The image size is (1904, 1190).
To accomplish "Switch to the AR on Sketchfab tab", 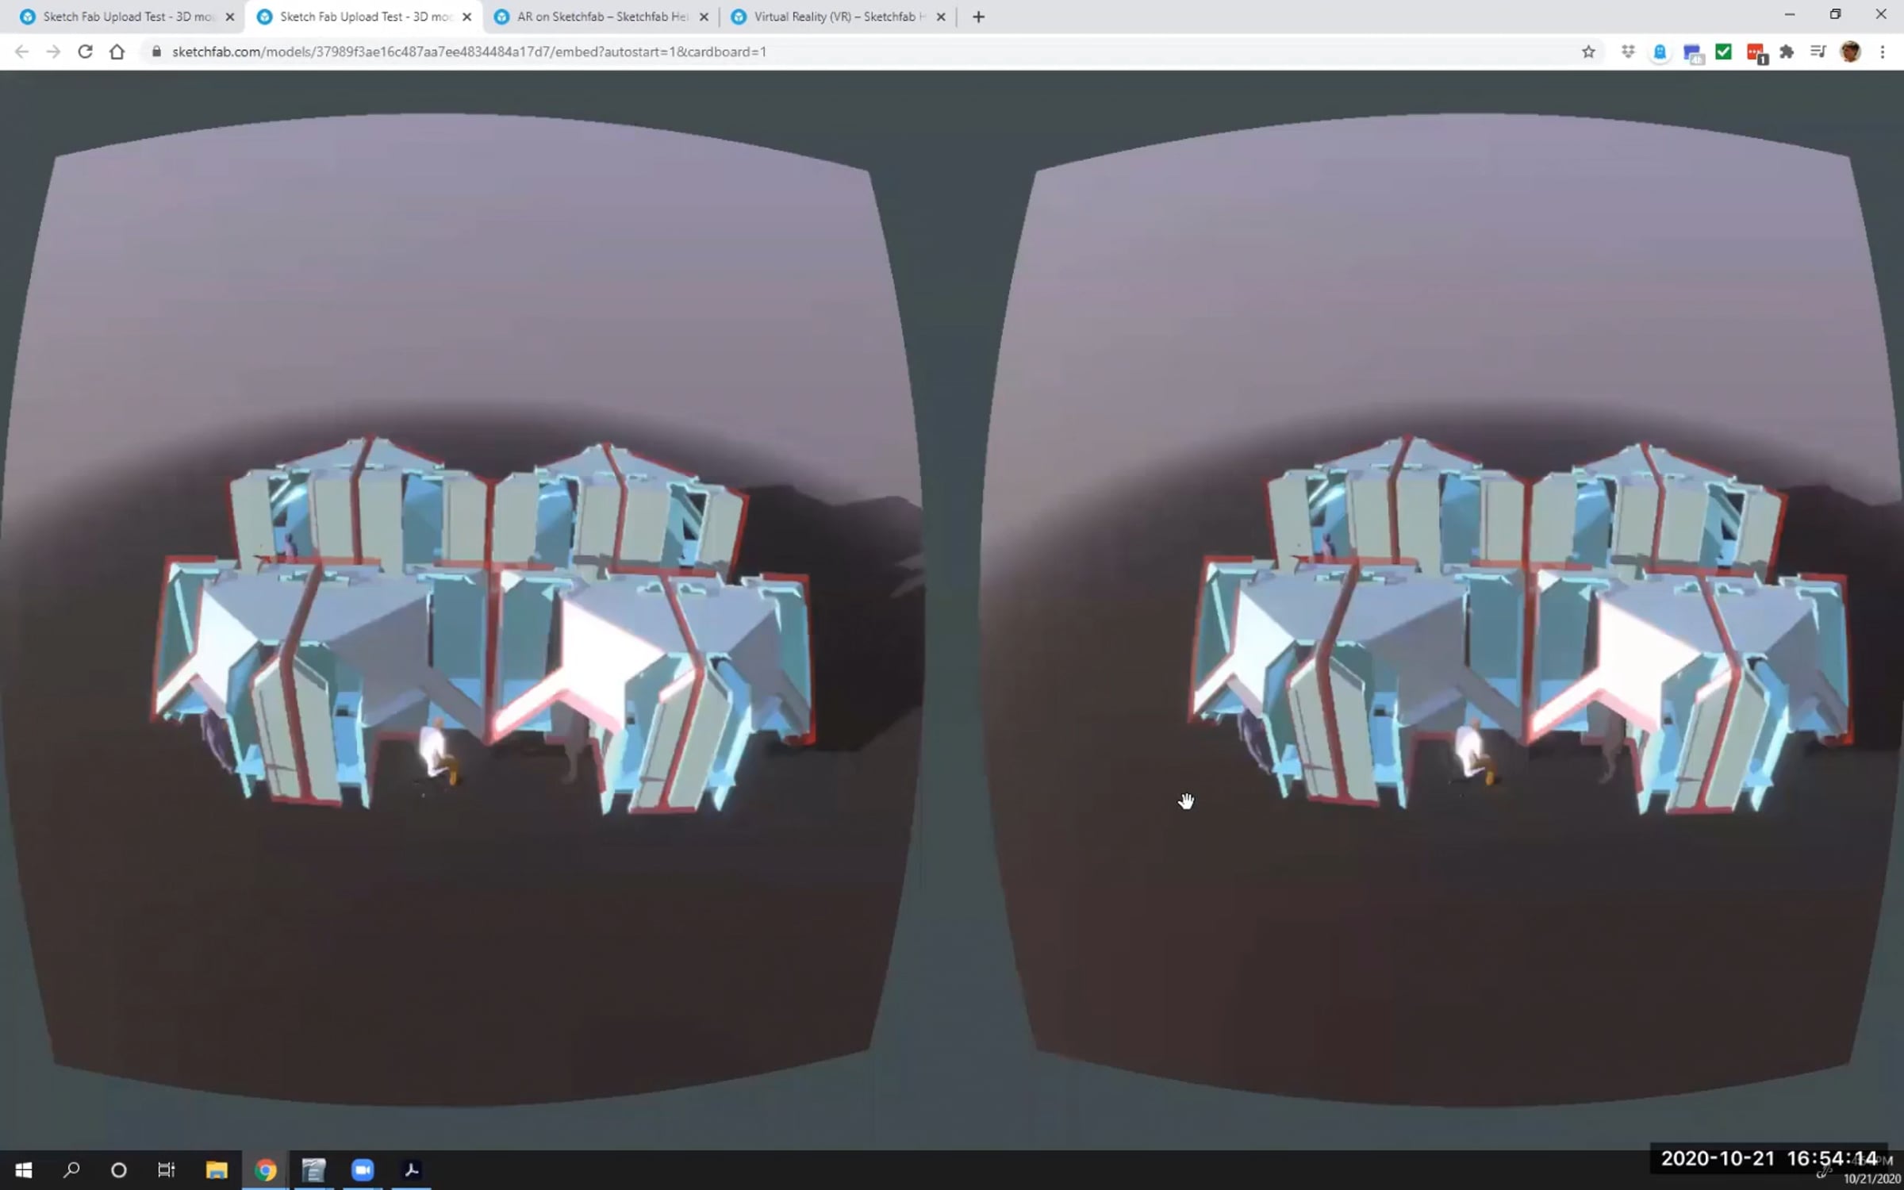I will tap(601, 17).
